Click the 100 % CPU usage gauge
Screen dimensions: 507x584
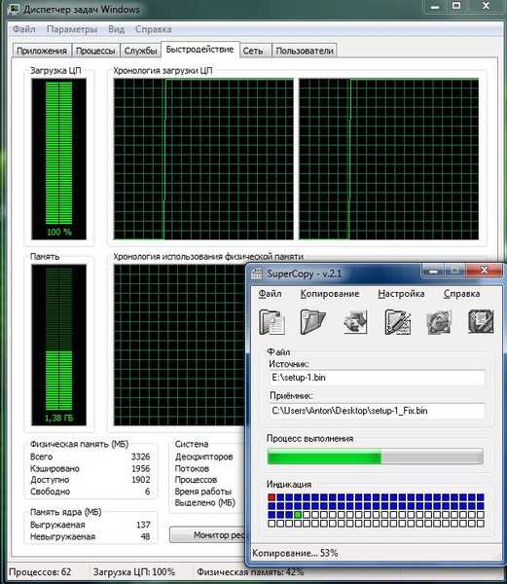(58, 159)
